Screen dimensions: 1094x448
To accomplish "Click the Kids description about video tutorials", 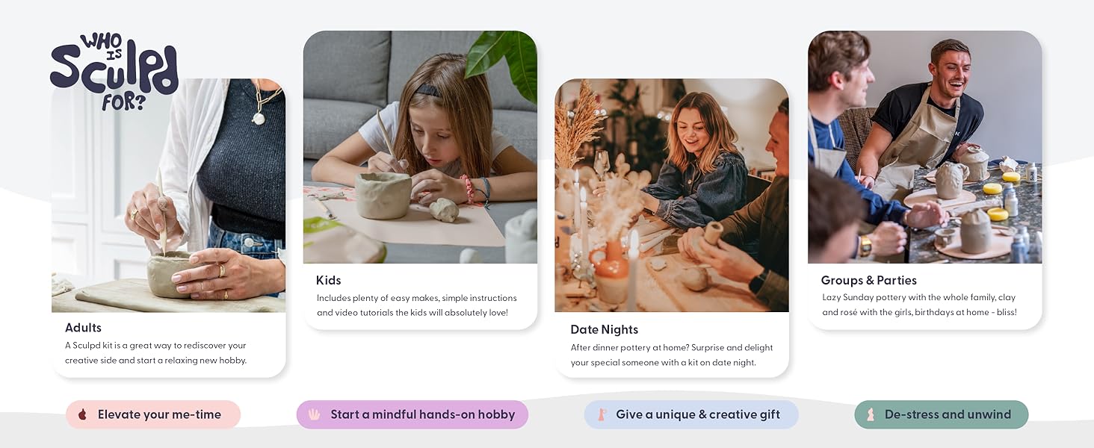I will (416, 305).
